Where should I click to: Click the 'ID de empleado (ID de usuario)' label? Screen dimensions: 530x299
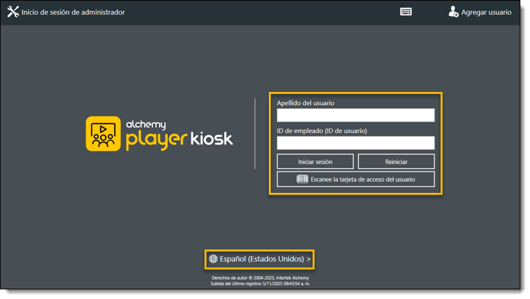coord(322,131)
